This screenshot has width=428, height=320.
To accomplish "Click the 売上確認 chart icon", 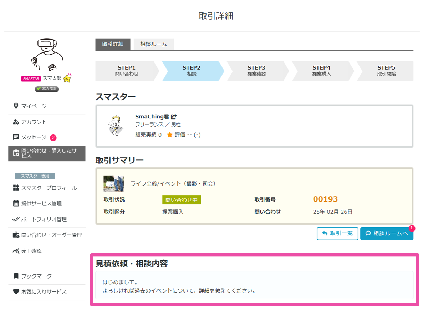I will [x=16, y=251].
